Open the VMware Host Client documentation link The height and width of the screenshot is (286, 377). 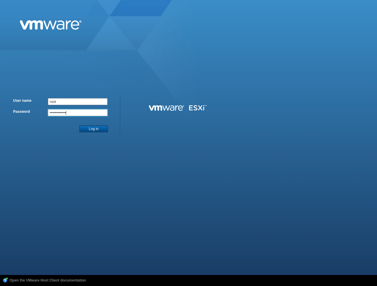tap(48, 280)
